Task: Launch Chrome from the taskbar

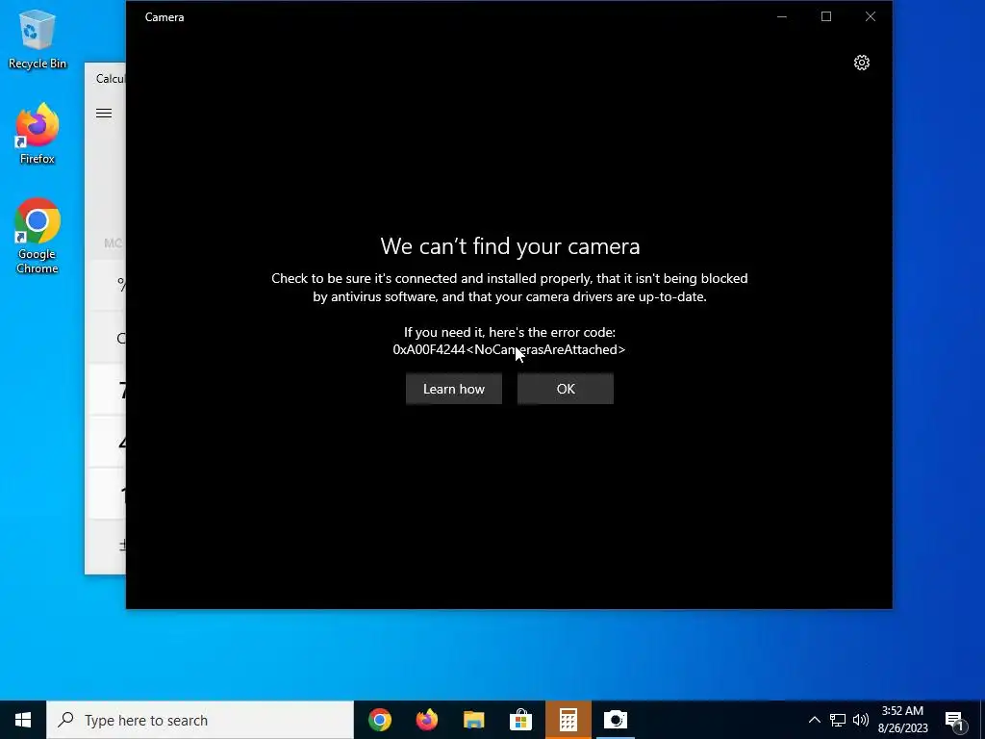Action: click(x=380, y=720)
